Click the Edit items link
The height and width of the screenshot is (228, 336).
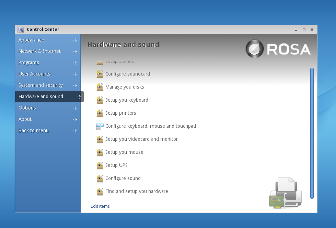tap(100, 206)
